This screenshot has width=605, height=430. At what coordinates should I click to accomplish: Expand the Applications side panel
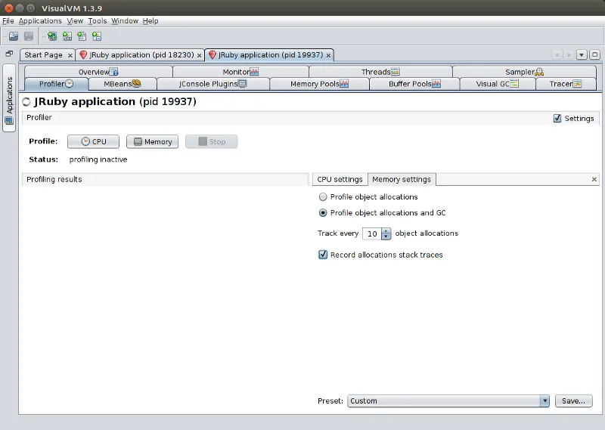pyautogui.click(x=9, y=98)
